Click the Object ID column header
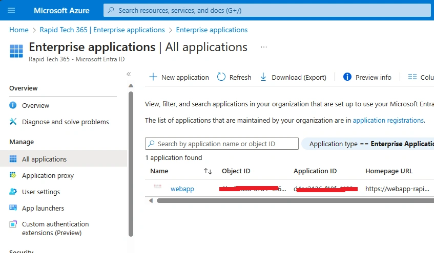 coord(236,171)
